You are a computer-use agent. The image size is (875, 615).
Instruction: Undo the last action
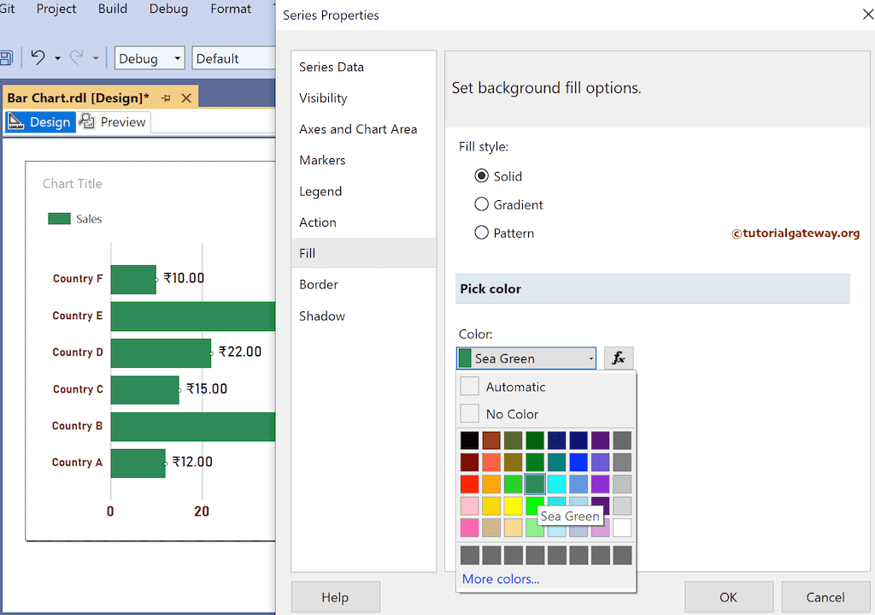[39, 57]
